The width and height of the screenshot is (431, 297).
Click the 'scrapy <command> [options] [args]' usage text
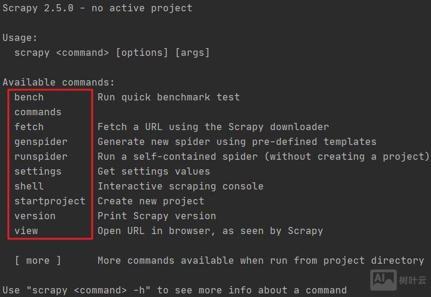[x=112, y=53]
